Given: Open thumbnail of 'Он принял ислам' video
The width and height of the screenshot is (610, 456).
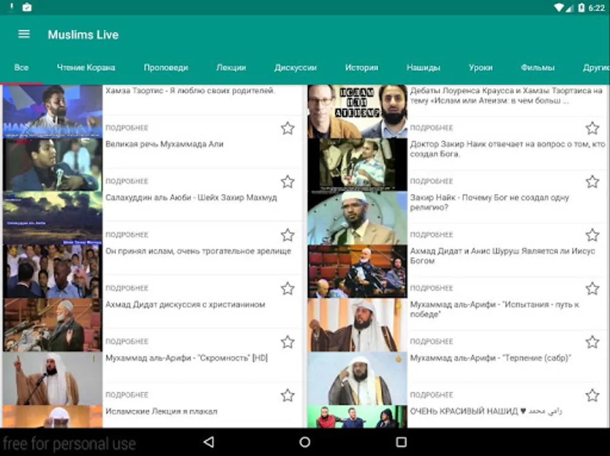Looking at the screenshot, I should point(53,272).
